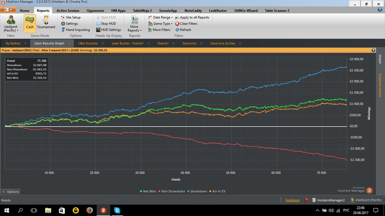Open the Active Session tab

(x=68, y=11)
